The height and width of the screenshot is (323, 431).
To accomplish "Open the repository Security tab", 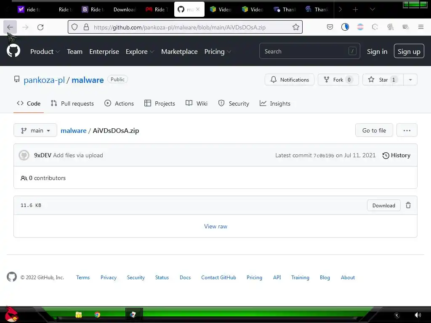I will pyautogui.click(x=234, y=103).
